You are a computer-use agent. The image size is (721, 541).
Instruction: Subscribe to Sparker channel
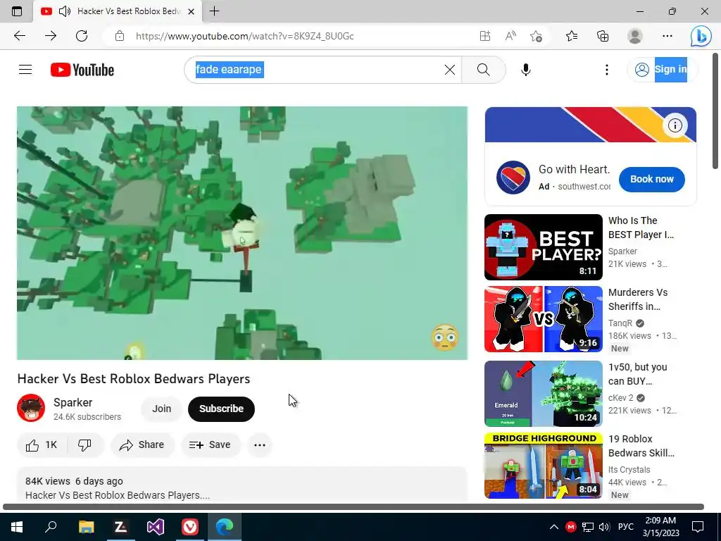[221, 409]
